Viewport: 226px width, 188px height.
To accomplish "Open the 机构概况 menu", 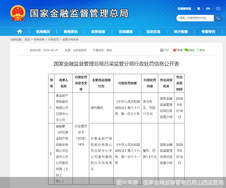I will click(x=43, y=32).
